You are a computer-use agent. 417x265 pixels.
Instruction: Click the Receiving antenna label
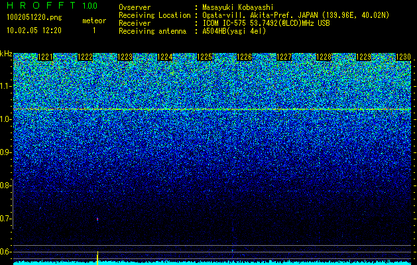coord(152,31)
